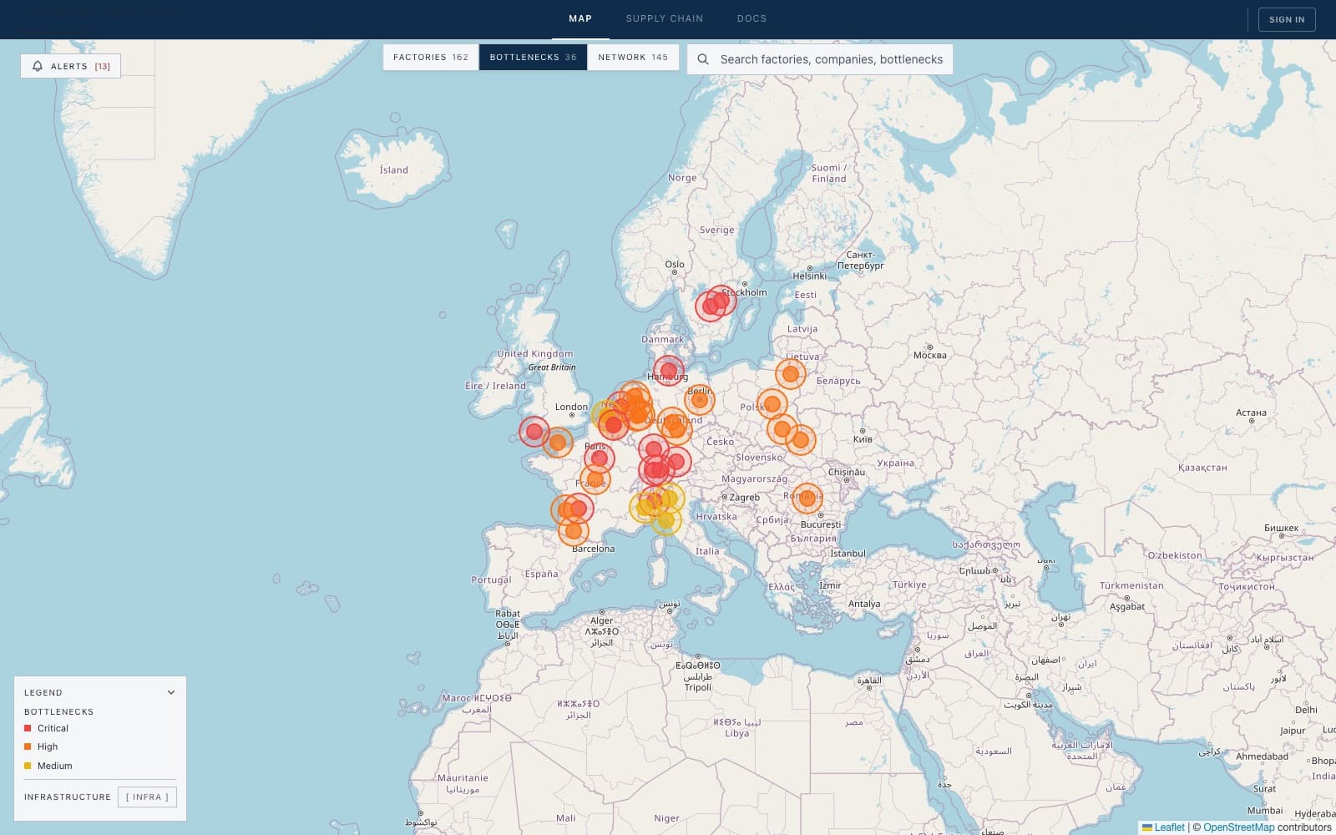Toggle the INFRA infrastructure button
The height and width of the screenshot is (835, 1336).
click(x=147, y=797)
